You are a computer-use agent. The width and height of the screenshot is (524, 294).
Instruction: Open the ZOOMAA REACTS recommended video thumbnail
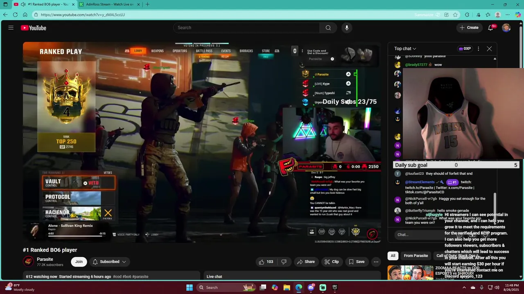tap(411, 273)
